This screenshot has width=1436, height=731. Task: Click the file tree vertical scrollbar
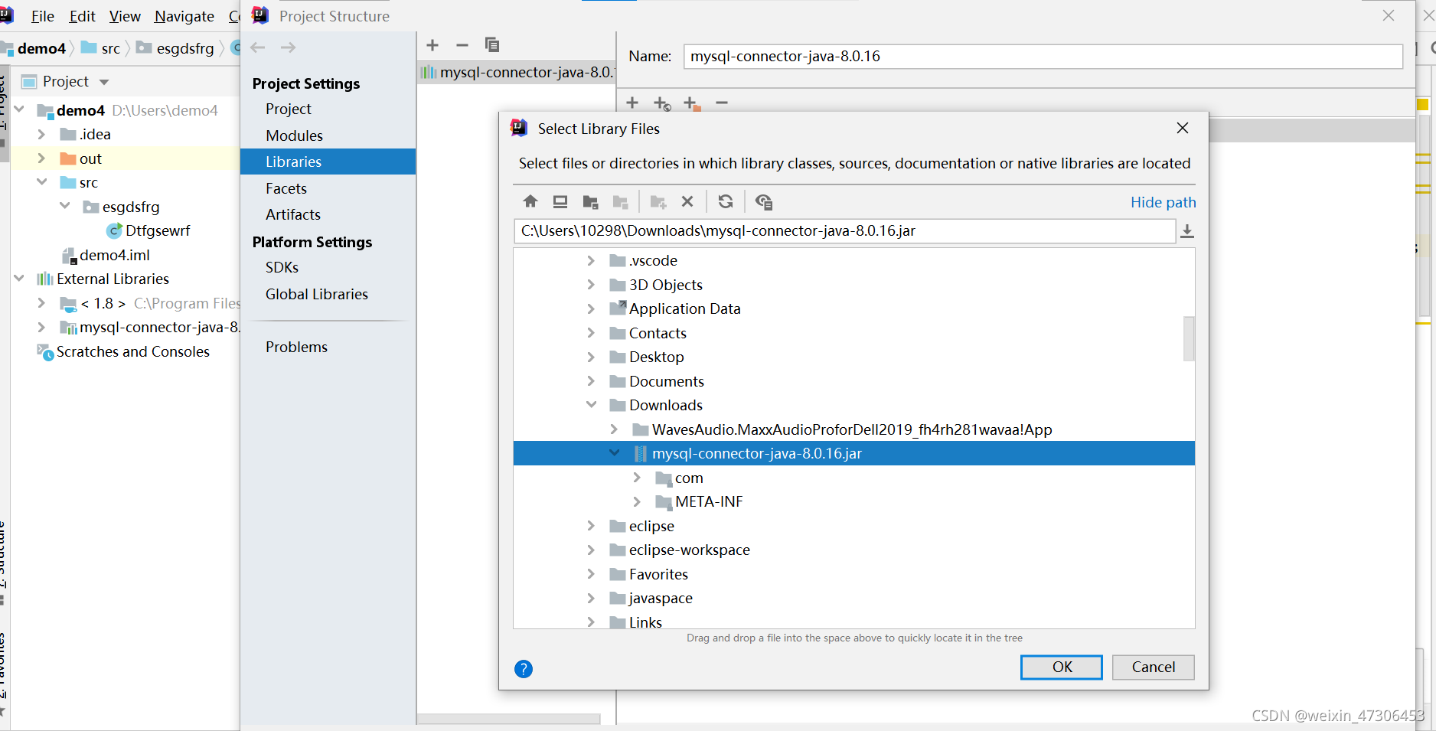click(1189, 338)
